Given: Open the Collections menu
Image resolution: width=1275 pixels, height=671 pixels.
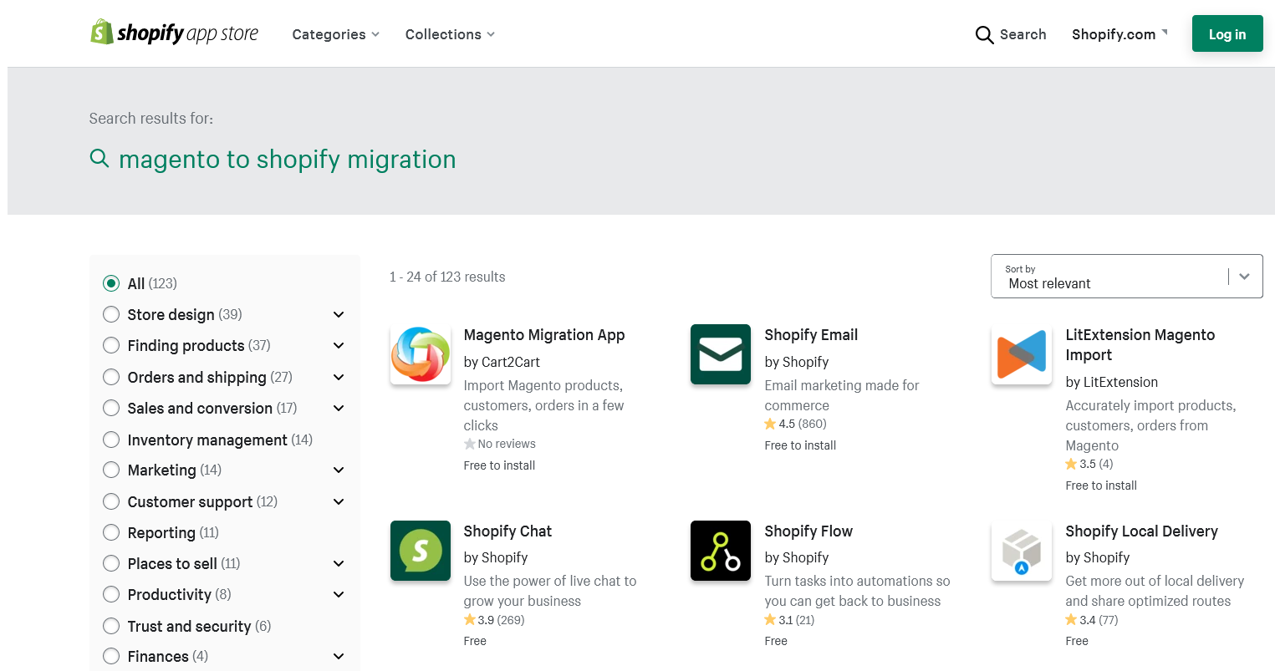Looking at the screenshot, I should click(x=450, y=34).
